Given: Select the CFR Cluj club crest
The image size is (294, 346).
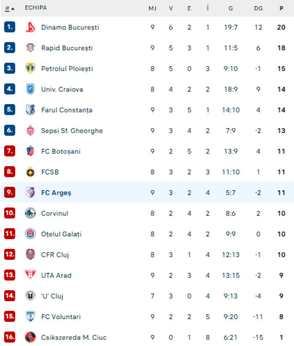Looking at the screenshot, I should tap(30, 254).
